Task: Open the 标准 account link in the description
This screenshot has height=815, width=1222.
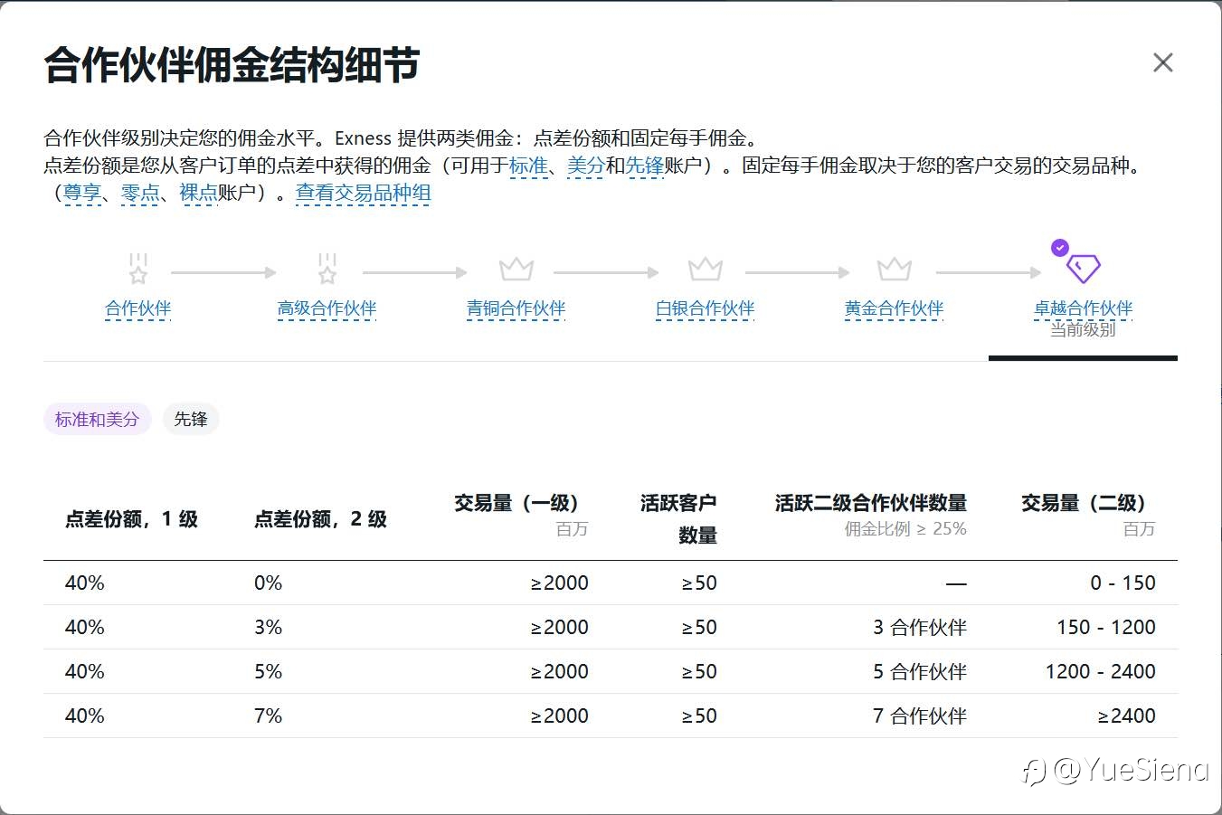Action: click(x=528, y=166)
